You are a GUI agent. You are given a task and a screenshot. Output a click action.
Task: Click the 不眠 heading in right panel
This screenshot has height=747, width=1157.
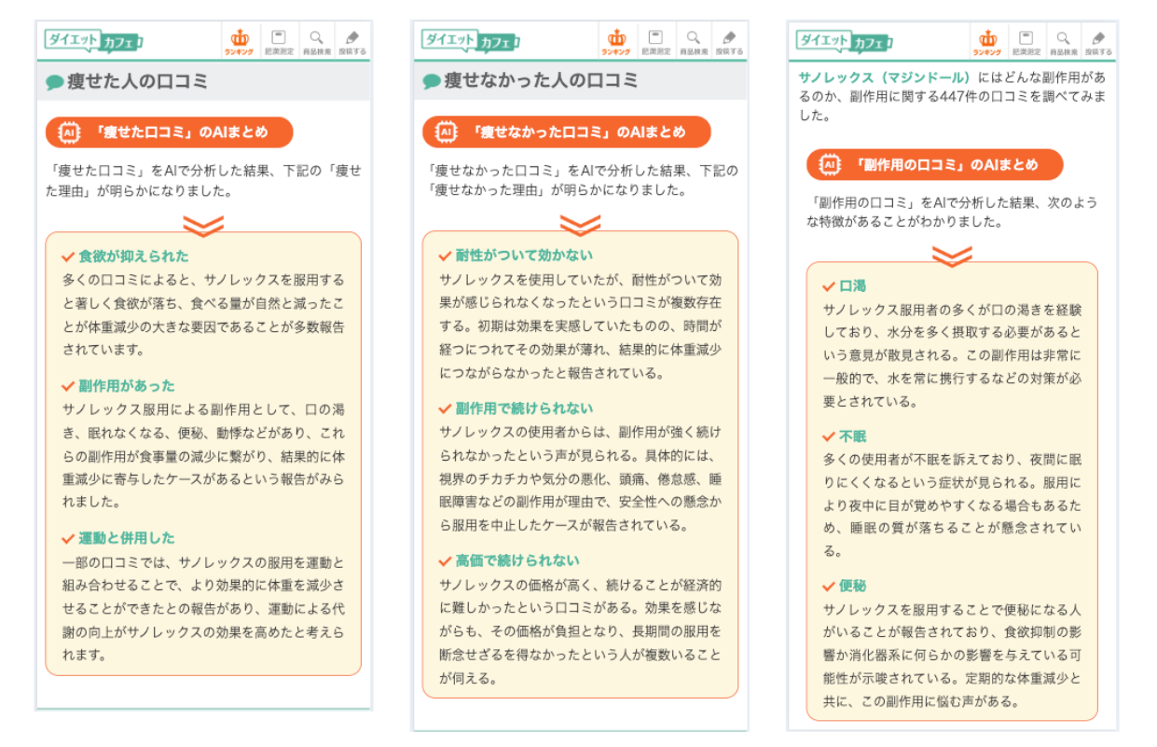853,436
